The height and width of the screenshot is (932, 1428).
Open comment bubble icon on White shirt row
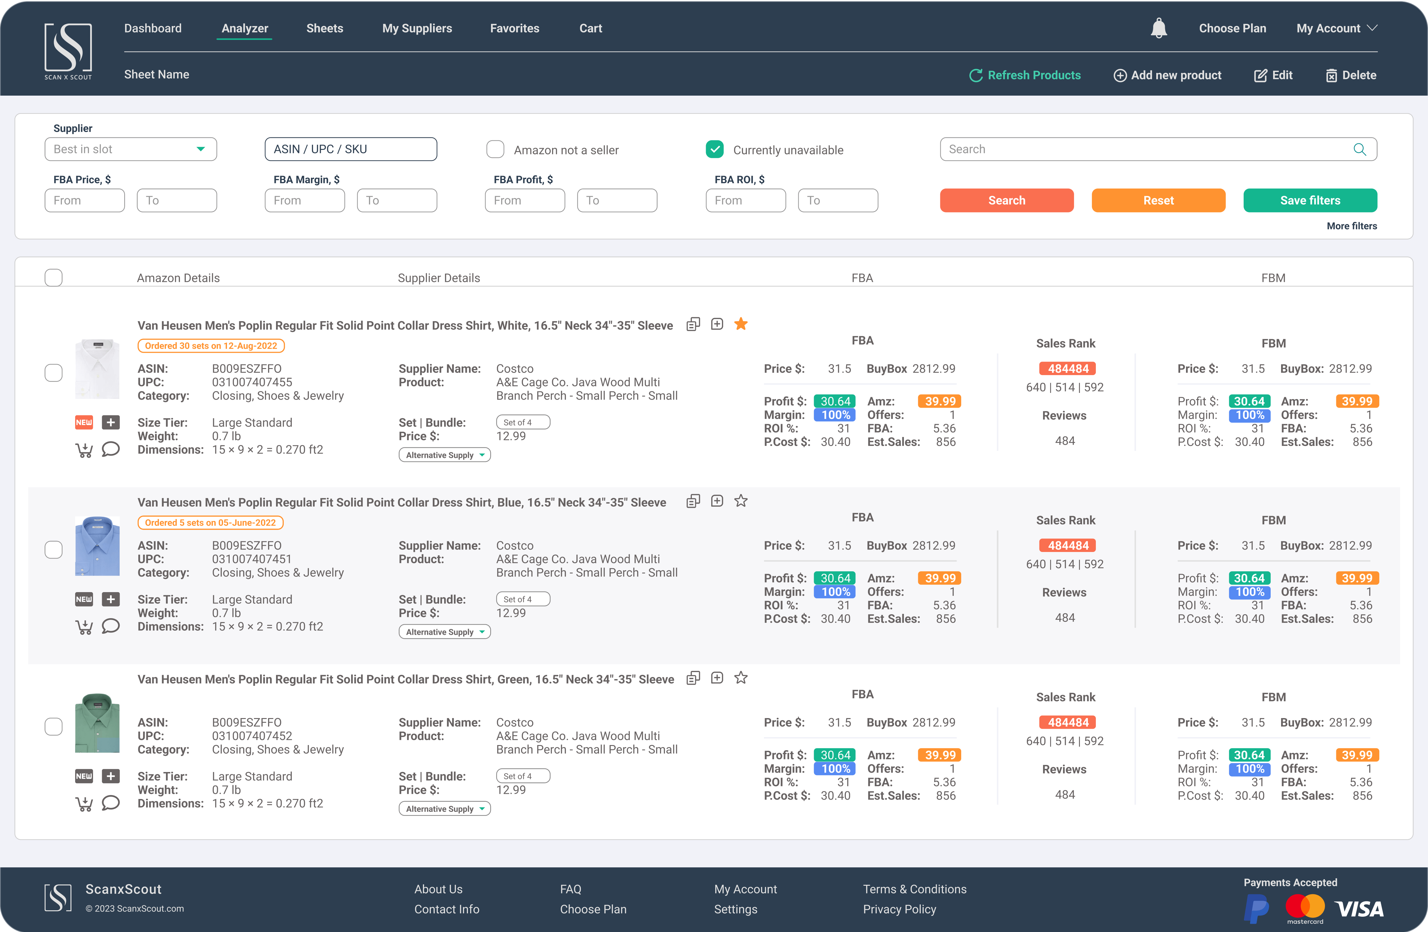[111, 449]
